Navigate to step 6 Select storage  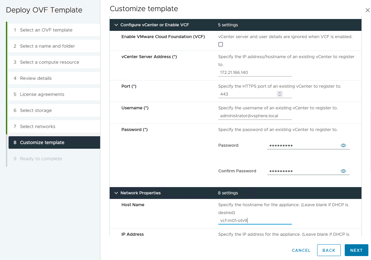click(x=36, y=110)
